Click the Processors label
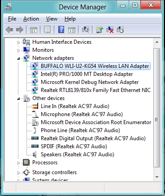The width and height of the screenshot is (165, 196). tap(45, 163)
